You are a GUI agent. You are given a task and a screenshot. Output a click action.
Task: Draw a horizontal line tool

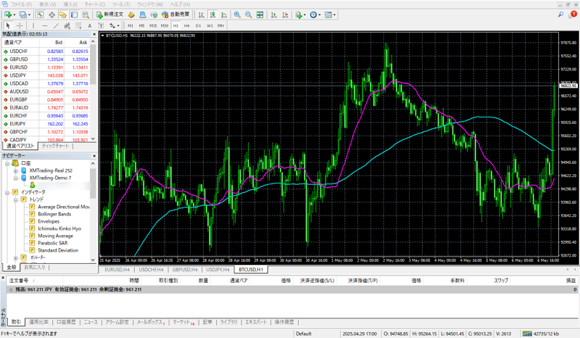tap(45, 25)
